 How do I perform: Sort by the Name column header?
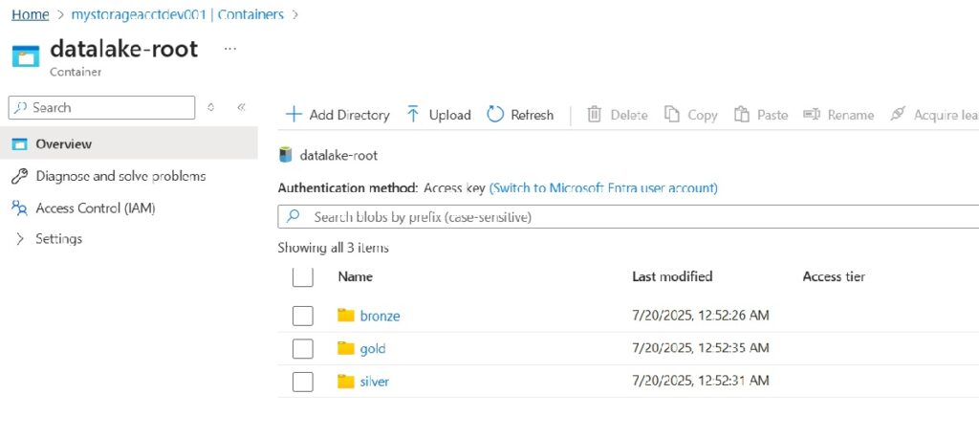pos(356,276)
